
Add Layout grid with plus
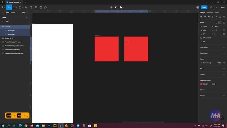click(224, 53)
